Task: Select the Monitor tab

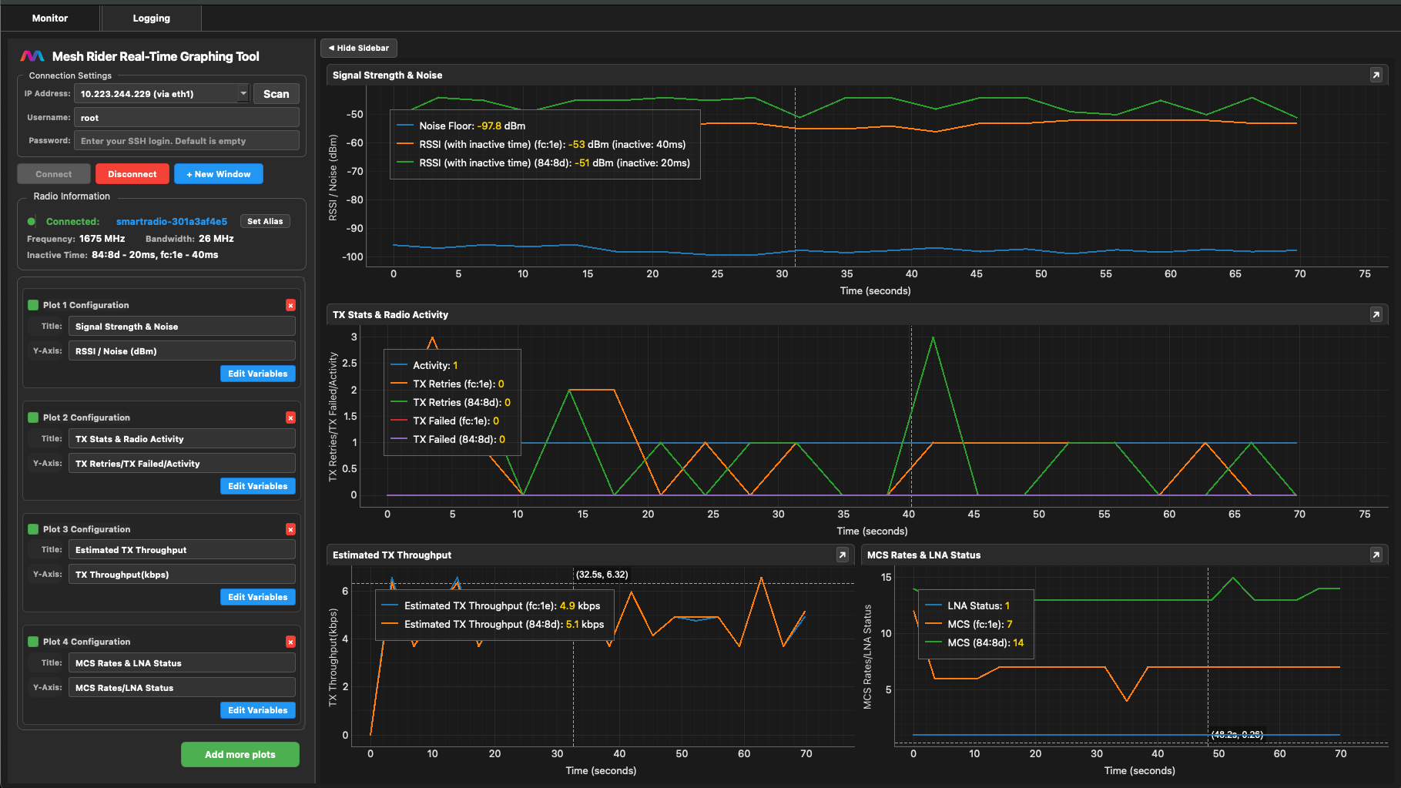Action: coord(49,18)
